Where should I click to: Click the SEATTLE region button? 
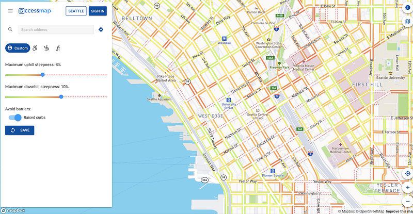pyautogui.click(x=76, y=11)
